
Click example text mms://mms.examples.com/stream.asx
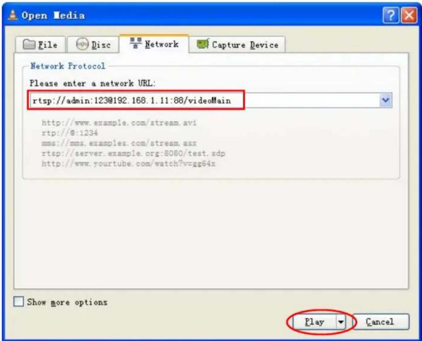click(x=119, y=143)
